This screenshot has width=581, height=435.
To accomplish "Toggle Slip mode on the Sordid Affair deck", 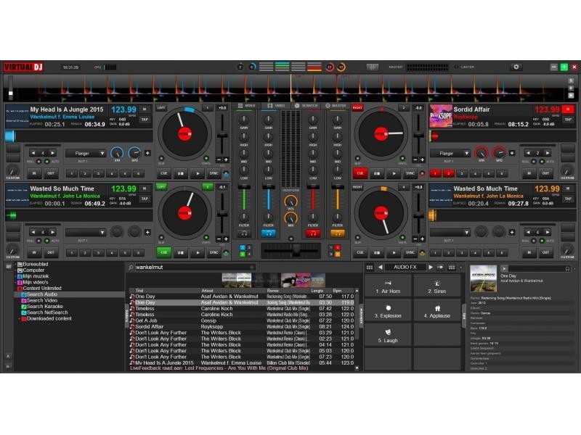I will click(357, 158).
